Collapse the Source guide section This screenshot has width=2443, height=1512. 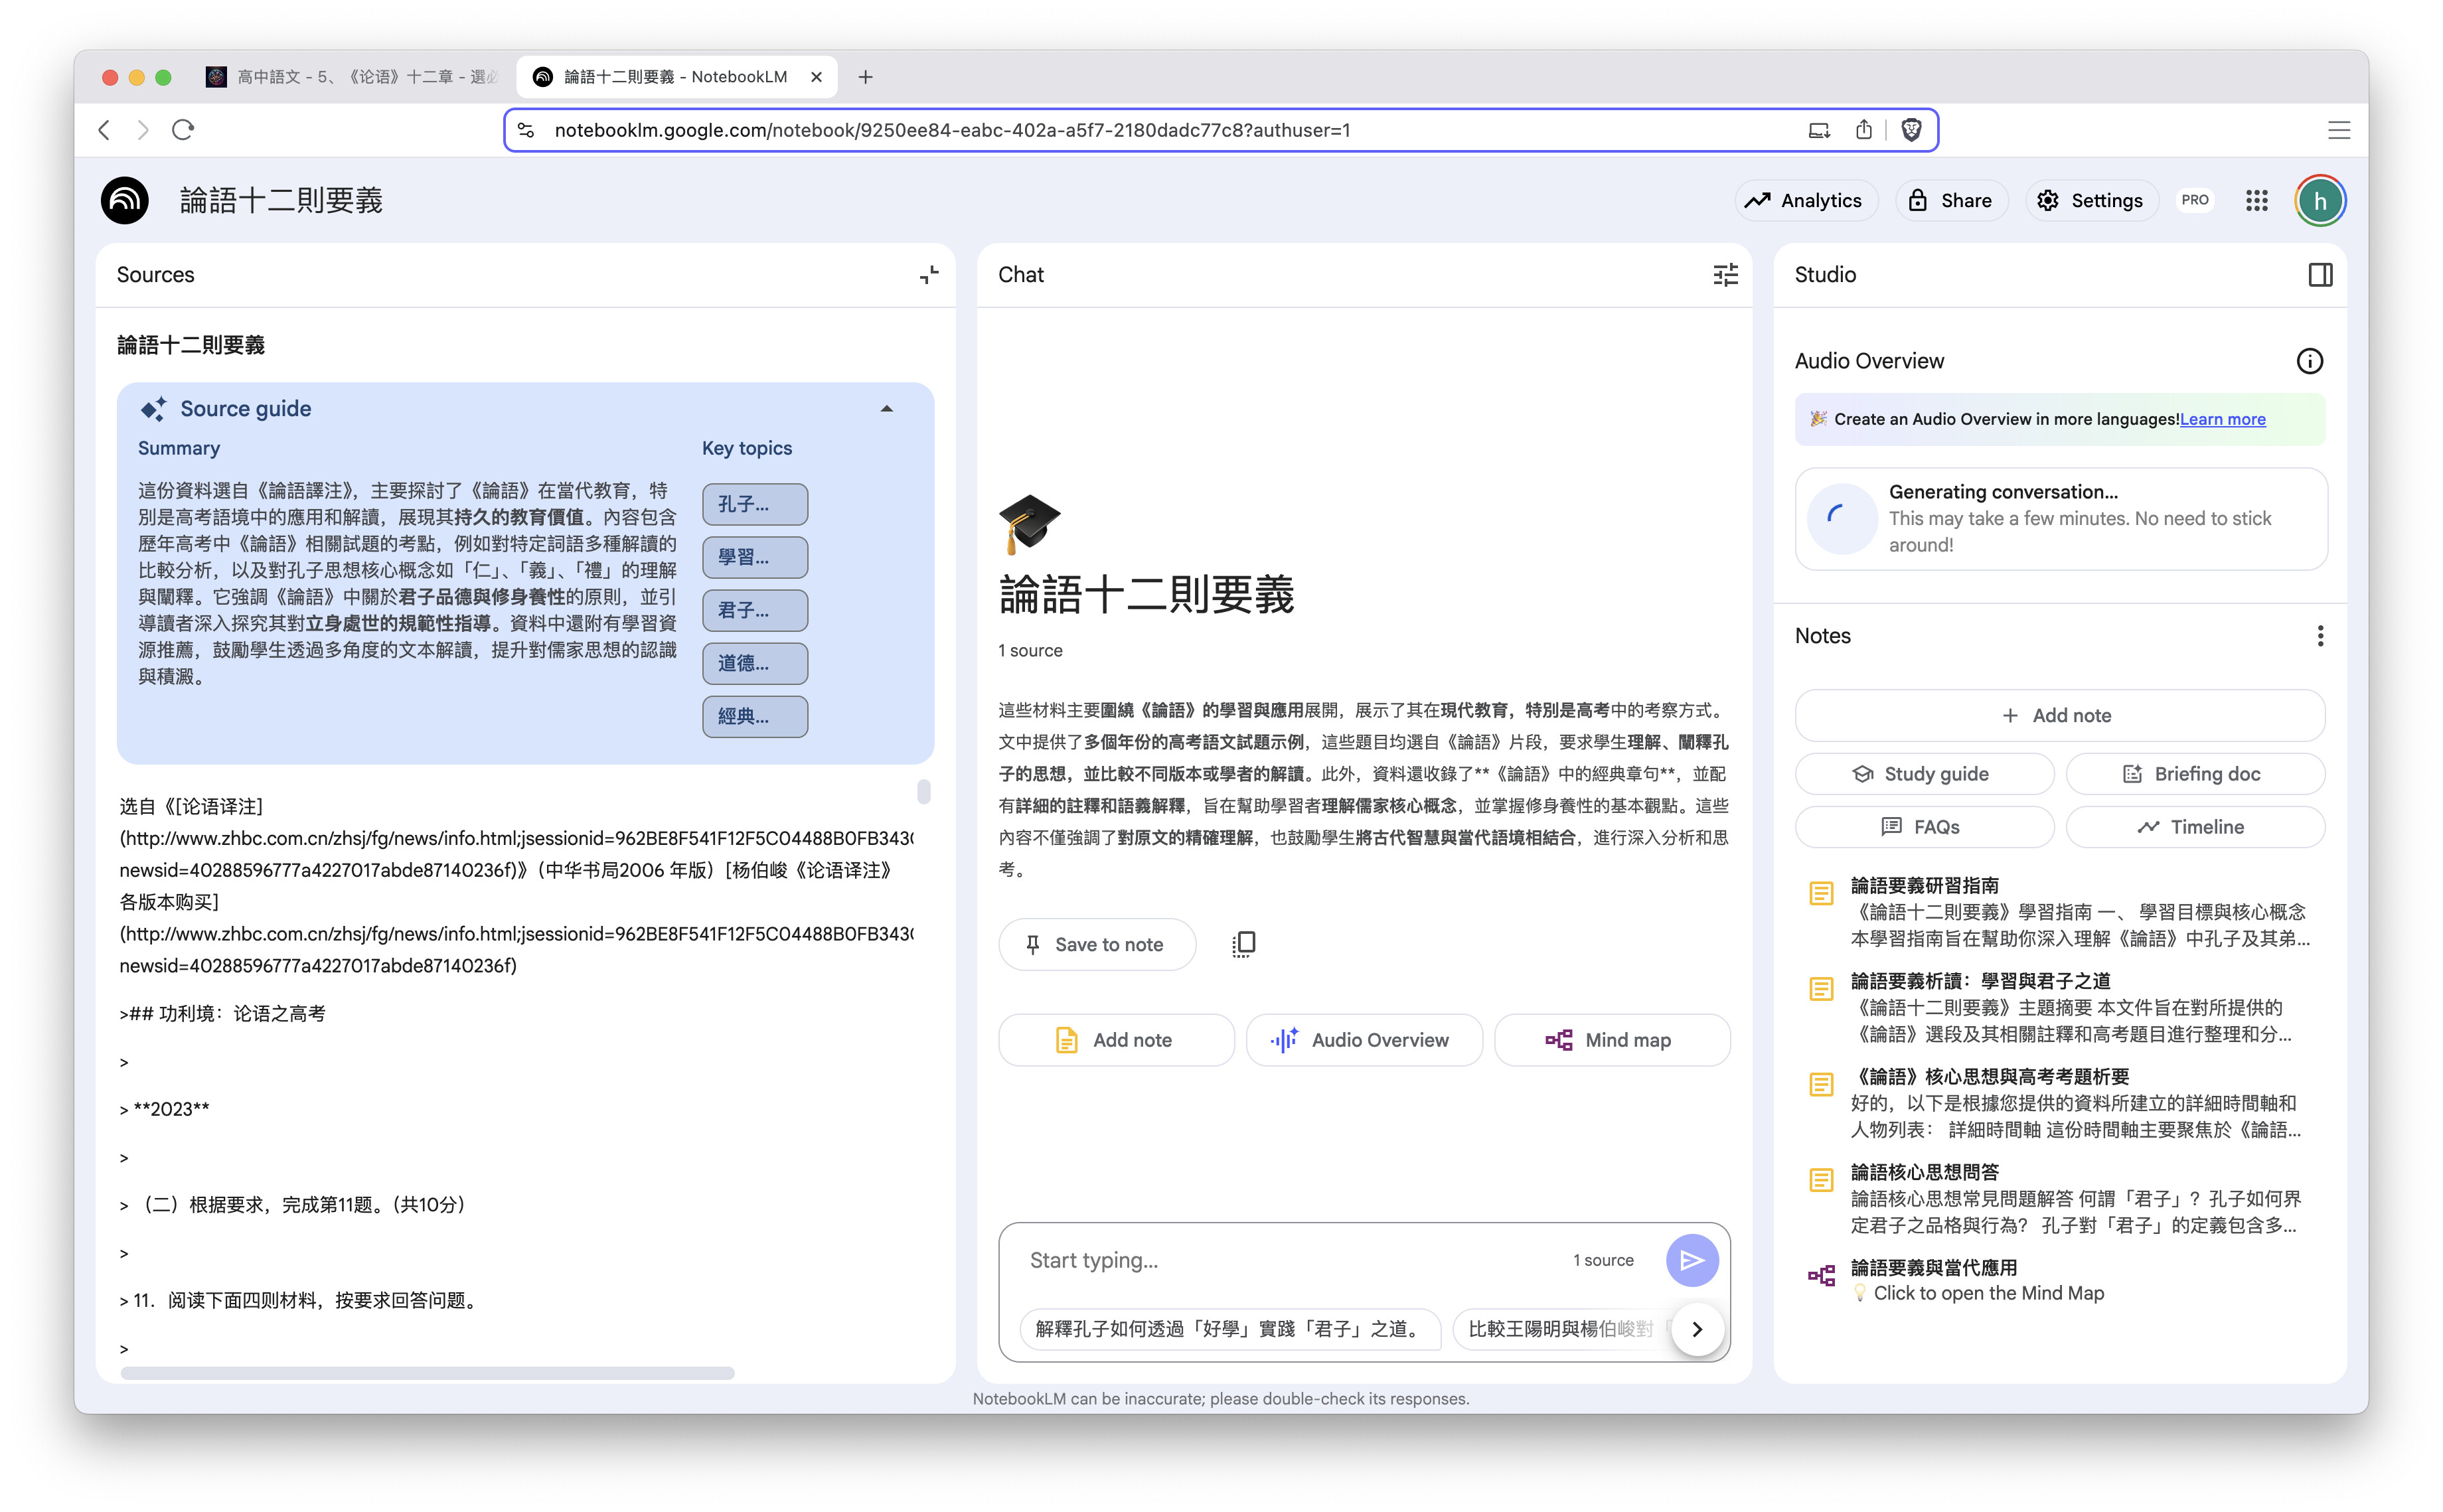click(x=886, y=408)
